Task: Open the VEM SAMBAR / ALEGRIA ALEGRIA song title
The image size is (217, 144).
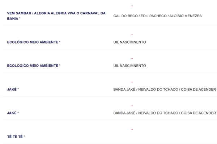Action: point(56,13)
